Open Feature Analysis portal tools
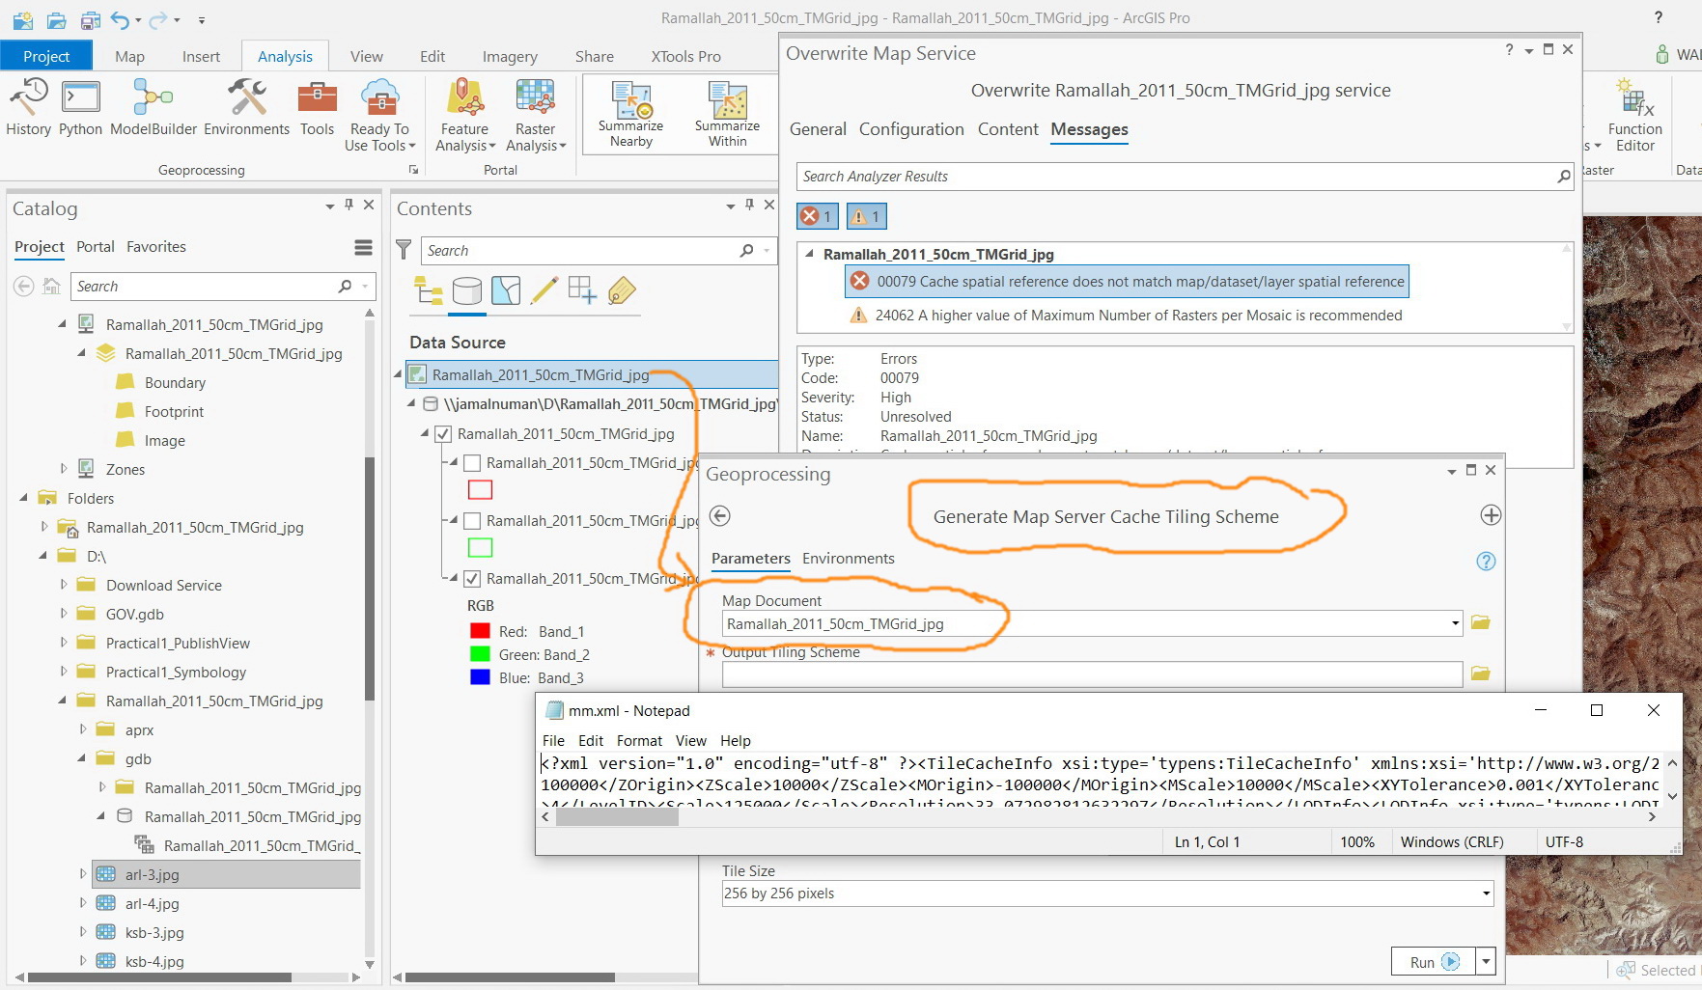Screen dimensions: 1702x990 point(465,115)
